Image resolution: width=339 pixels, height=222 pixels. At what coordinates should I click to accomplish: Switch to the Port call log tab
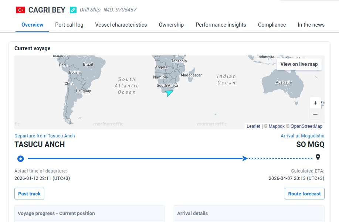[x=69, y=25]
